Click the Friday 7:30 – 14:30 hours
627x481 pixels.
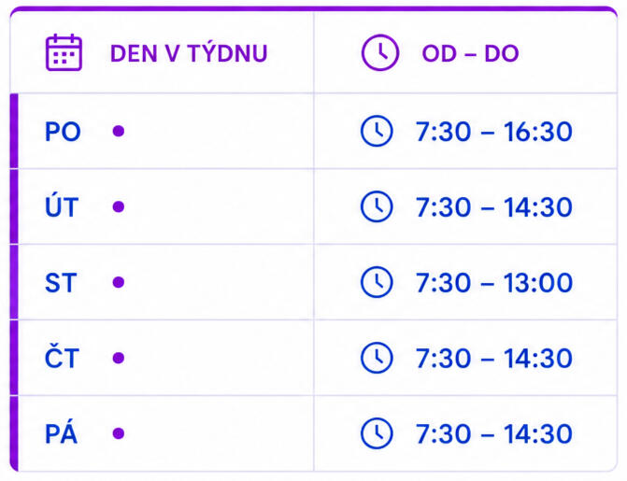[x=494, y=433]
